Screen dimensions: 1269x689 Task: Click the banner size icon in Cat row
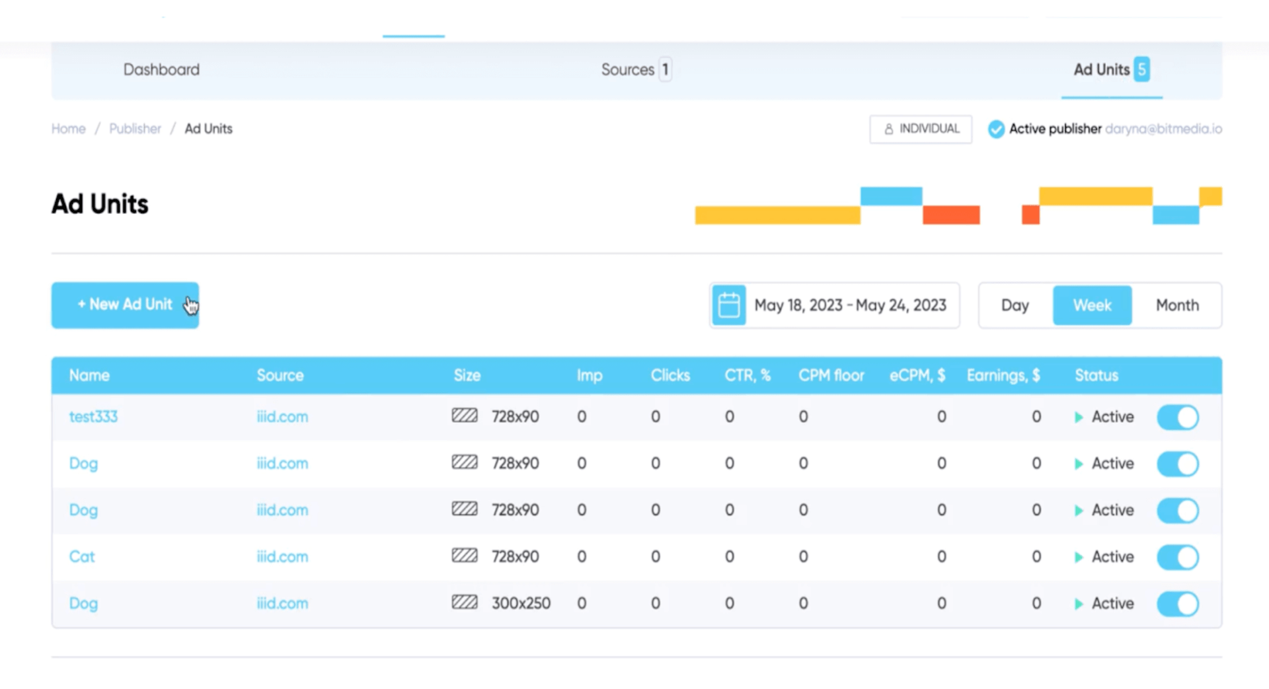(x=465, y=556)
